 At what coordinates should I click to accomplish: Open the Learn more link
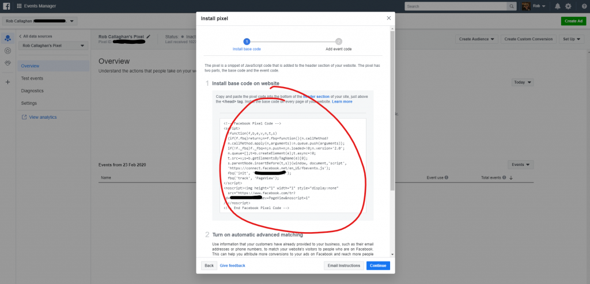click(x=342, y=101)
